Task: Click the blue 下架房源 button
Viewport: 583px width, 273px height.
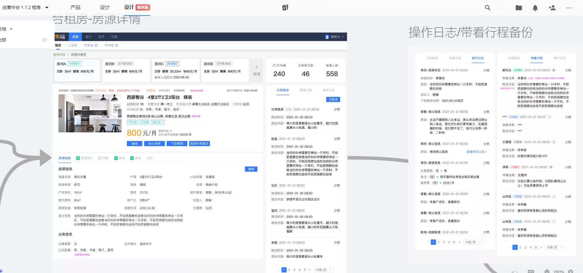Action: coord(177,143)
